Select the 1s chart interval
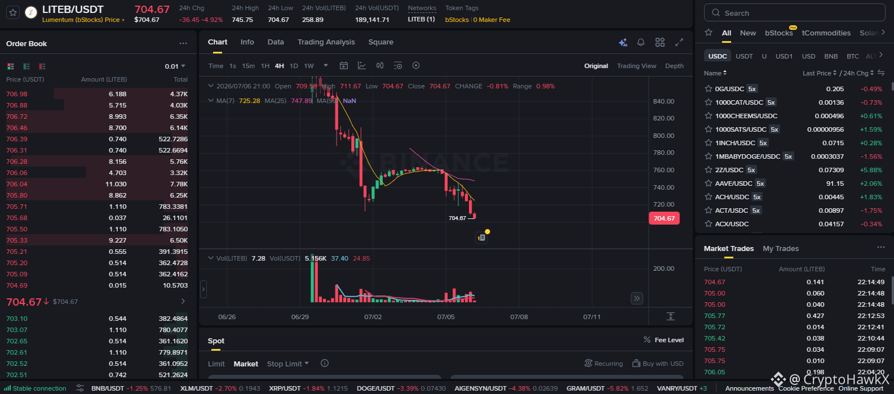The height and width of the screenshot is (394, 894). (x=233, y=66)
